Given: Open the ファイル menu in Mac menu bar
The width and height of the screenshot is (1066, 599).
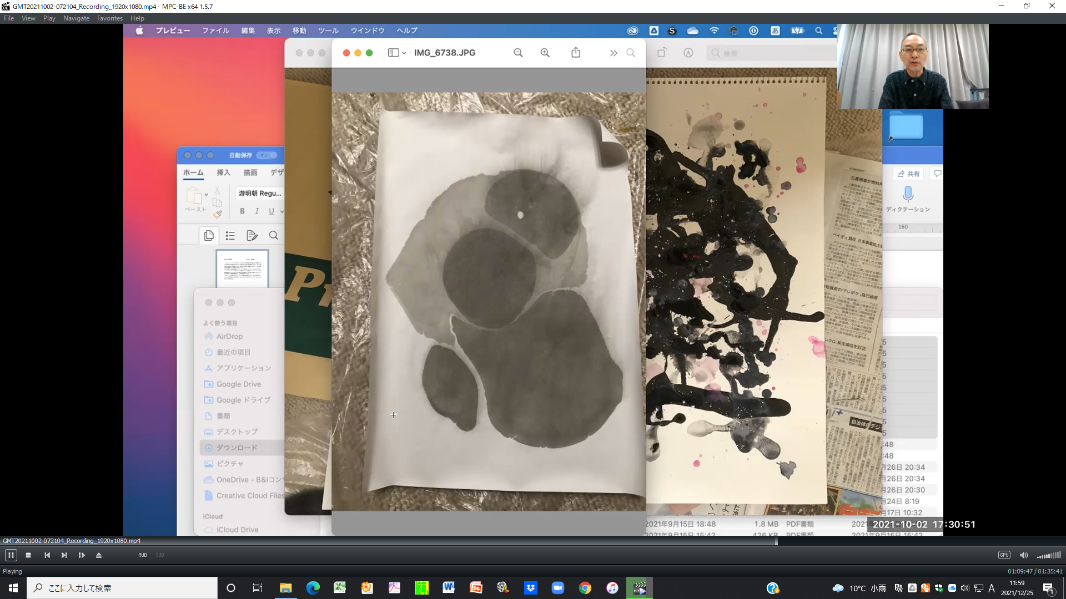Looking at the screenshot, I should coord(215,31).
